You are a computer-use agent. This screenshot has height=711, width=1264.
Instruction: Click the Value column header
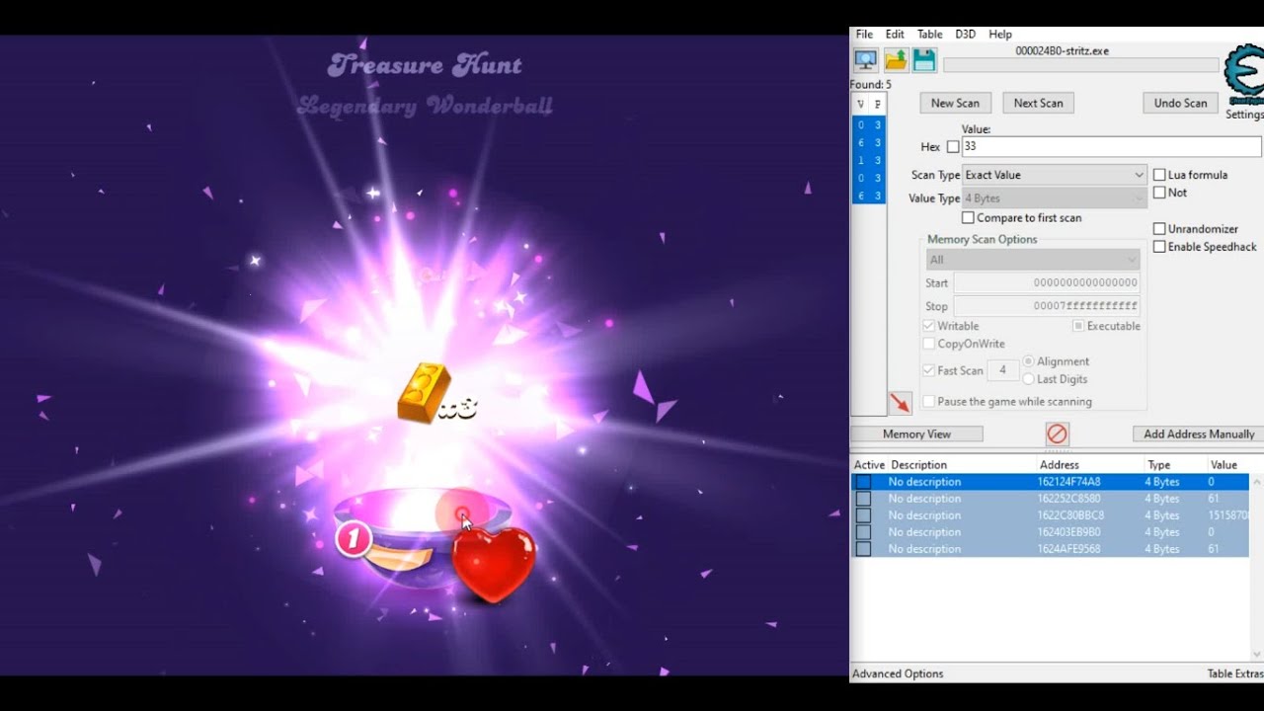[1224, 465]
